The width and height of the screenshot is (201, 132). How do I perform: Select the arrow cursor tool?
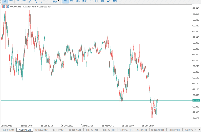(5, 1)
